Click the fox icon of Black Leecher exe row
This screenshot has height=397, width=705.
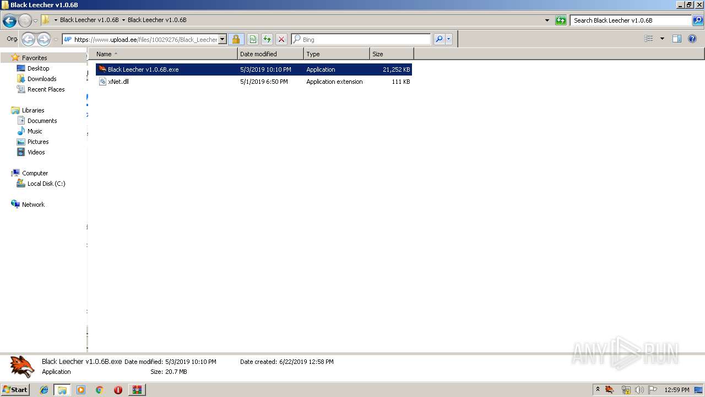click(x=102, y=69)
